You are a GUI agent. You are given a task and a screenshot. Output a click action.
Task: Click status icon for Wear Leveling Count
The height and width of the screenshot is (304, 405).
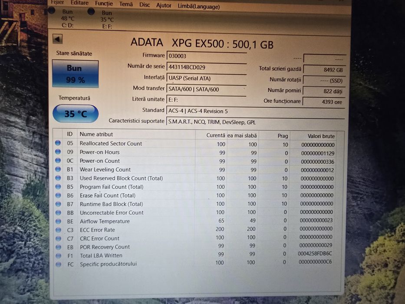(x=58, y=169)
